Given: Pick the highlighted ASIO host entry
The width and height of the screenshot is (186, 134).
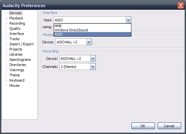Looking at the screenshot, I should pos(92,34).
